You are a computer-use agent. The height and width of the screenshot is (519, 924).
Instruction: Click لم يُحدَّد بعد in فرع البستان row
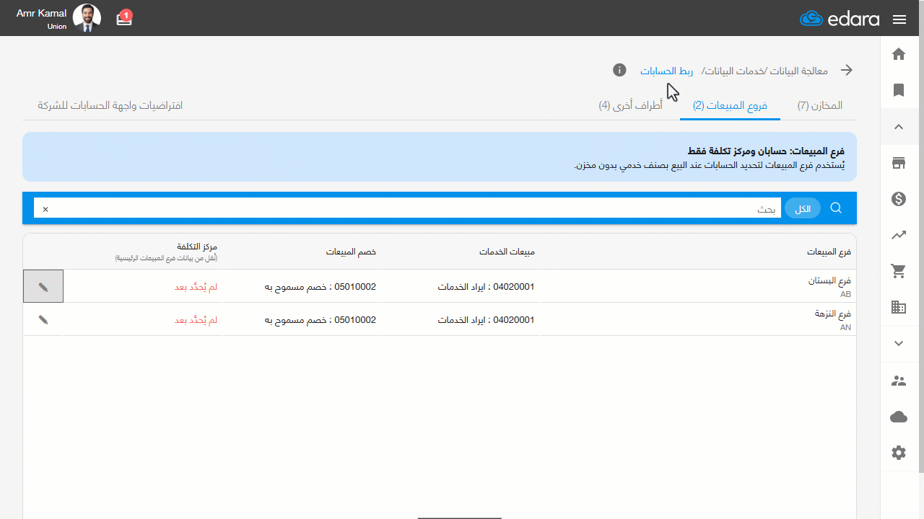[196, 287]
